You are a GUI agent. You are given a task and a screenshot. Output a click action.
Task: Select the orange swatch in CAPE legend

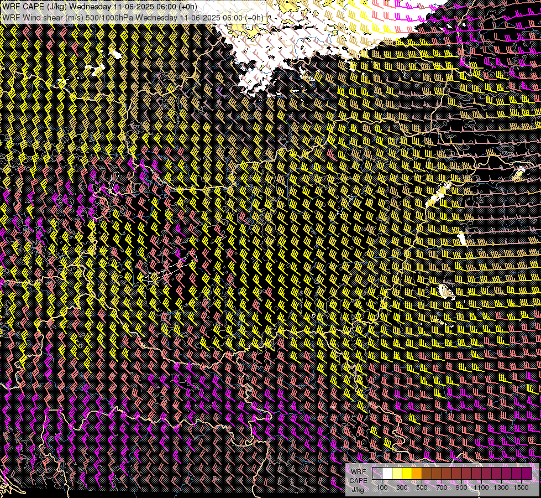417,474
